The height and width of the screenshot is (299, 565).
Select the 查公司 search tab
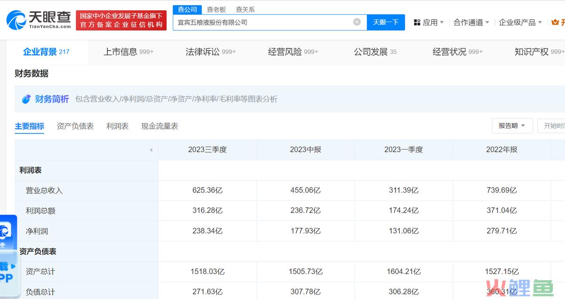pyautogui.click(x=187, y=9)
